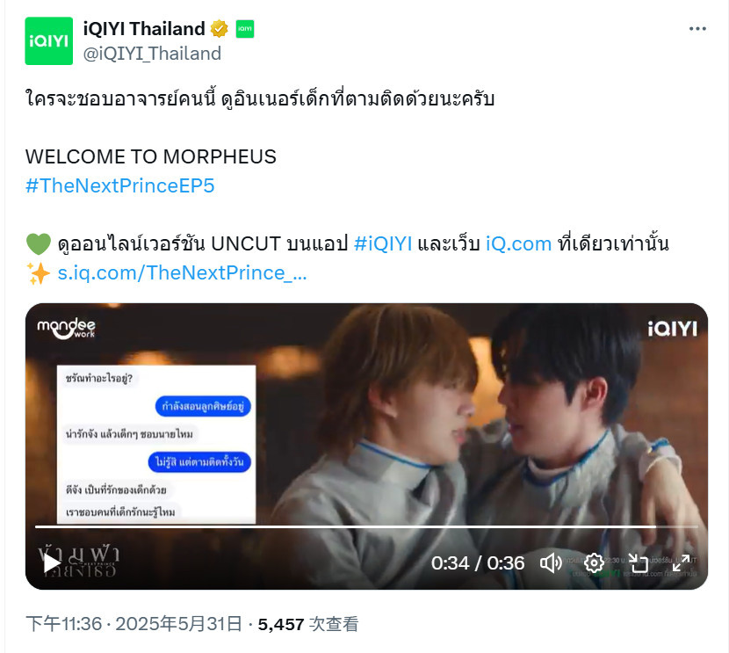Play the video

click(52, 563)
